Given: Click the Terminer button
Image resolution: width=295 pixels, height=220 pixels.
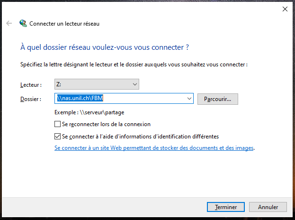Looking at the screenshot, I should coord(226,207).
